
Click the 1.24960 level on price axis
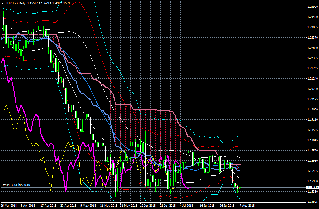312,7
